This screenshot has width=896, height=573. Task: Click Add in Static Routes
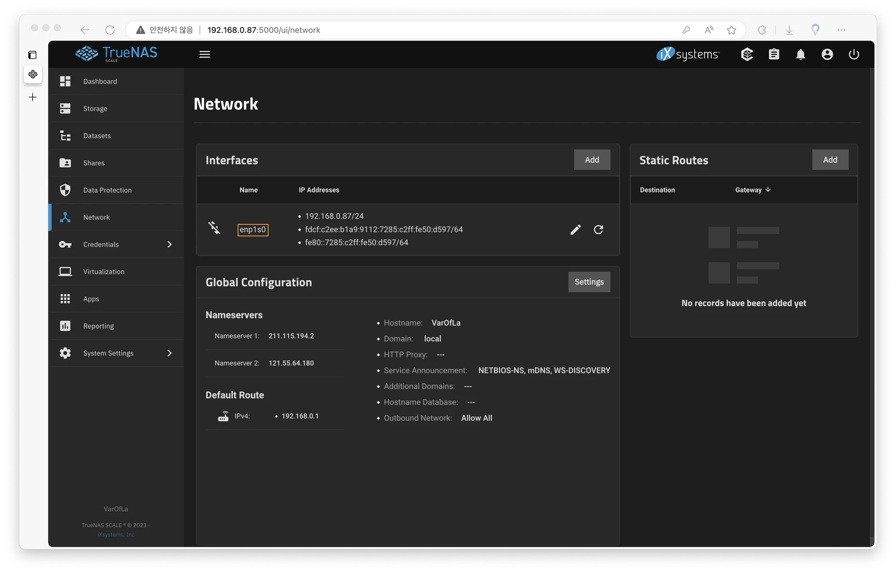tap(830, 160)
